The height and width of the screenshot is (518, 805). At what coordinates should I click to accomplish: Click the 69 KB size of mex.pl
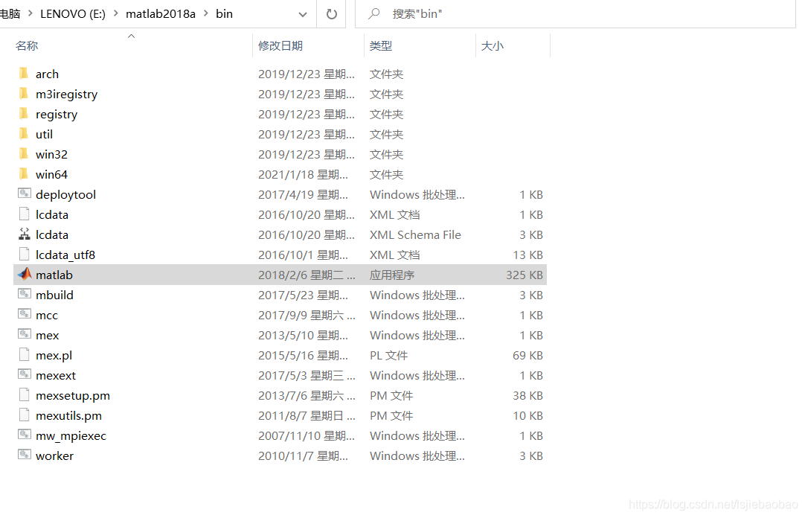tap(527, 355)
